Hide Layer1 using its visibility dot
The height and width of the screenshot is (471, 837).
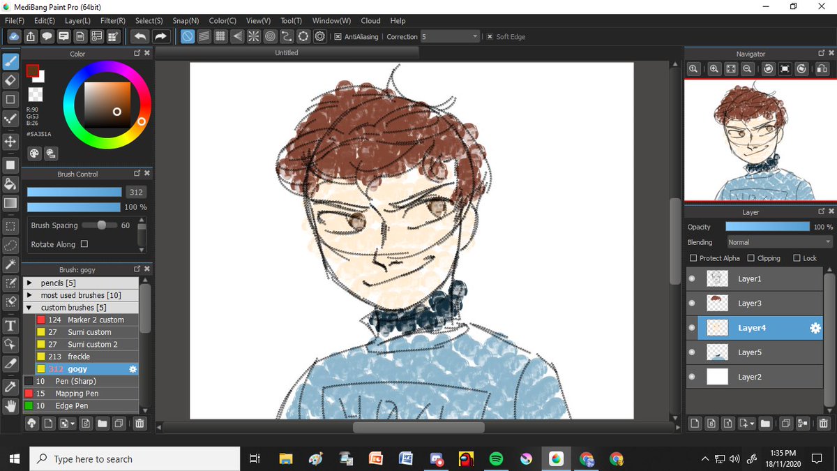[x=693, y=279]
